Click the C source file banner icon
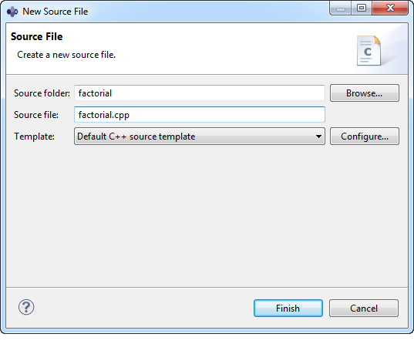The image size is (414, 344). coord(369,50)
